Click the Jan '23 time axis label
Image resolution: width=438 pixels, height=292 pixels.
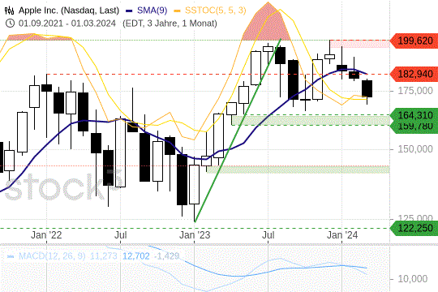pos(195,235)
